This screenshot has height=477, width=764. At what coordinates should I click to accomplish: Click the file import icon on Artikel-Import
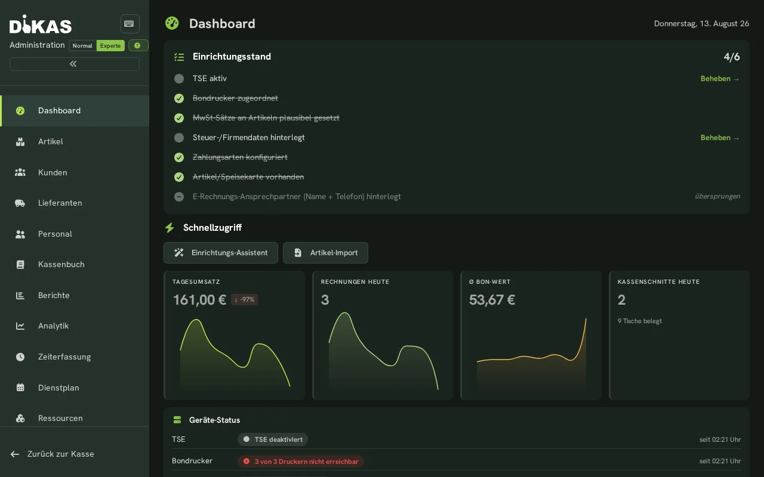tap(298, 253)
